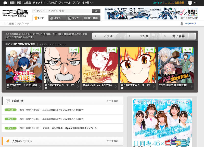This screenshot has width=204, height=147.
Task: Click the お知らせ speech bubble icon
Action: (x=8, y=101)
